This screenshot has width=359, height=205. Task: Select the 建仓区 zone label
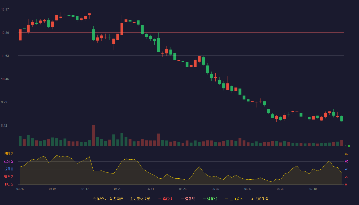click(9, 177)
